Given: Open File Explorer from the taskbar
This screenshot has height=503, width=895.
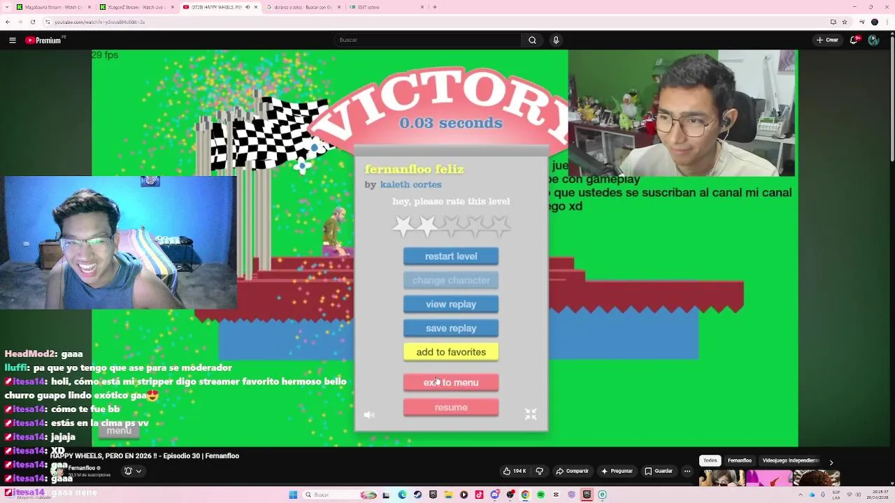Looking at the screenshot, I should (448, 495).
